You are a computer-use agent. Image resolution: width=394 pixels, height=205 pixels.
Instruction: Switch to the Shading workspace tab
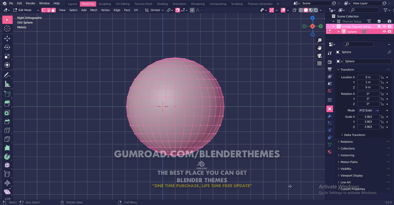pos(162,4)
